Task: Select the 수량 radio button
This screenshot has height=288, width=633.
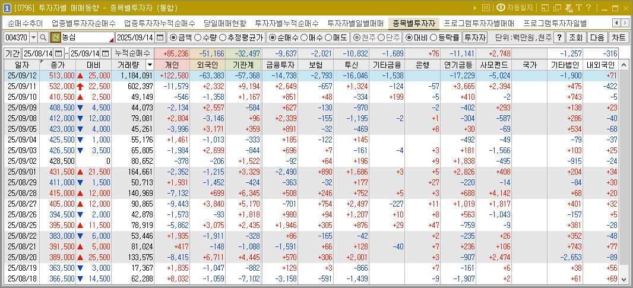Action: (205, 37)
